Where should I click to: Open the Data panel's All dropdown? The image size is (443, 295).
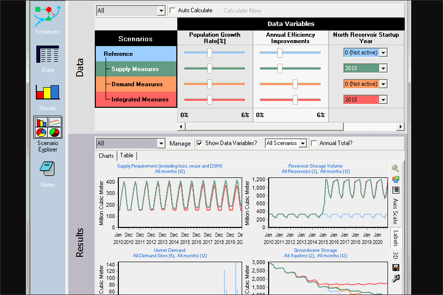[161, 10]
